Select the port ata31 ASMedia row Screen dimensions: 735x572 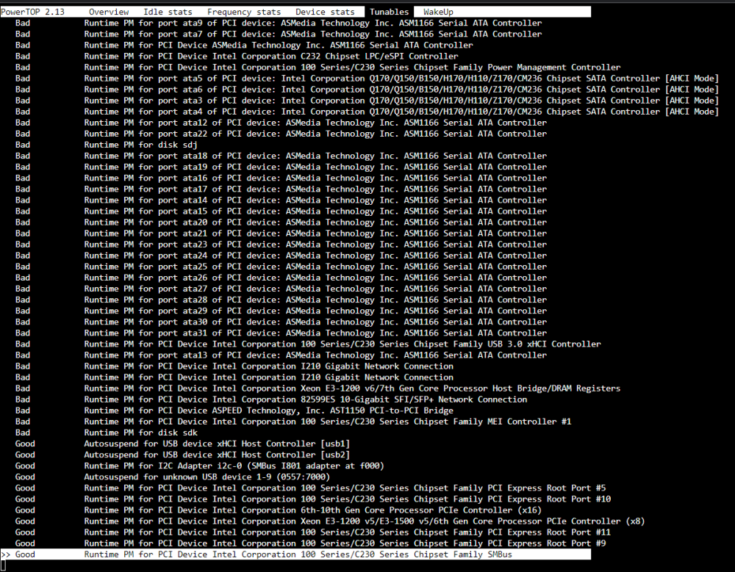tap(281, 333)
